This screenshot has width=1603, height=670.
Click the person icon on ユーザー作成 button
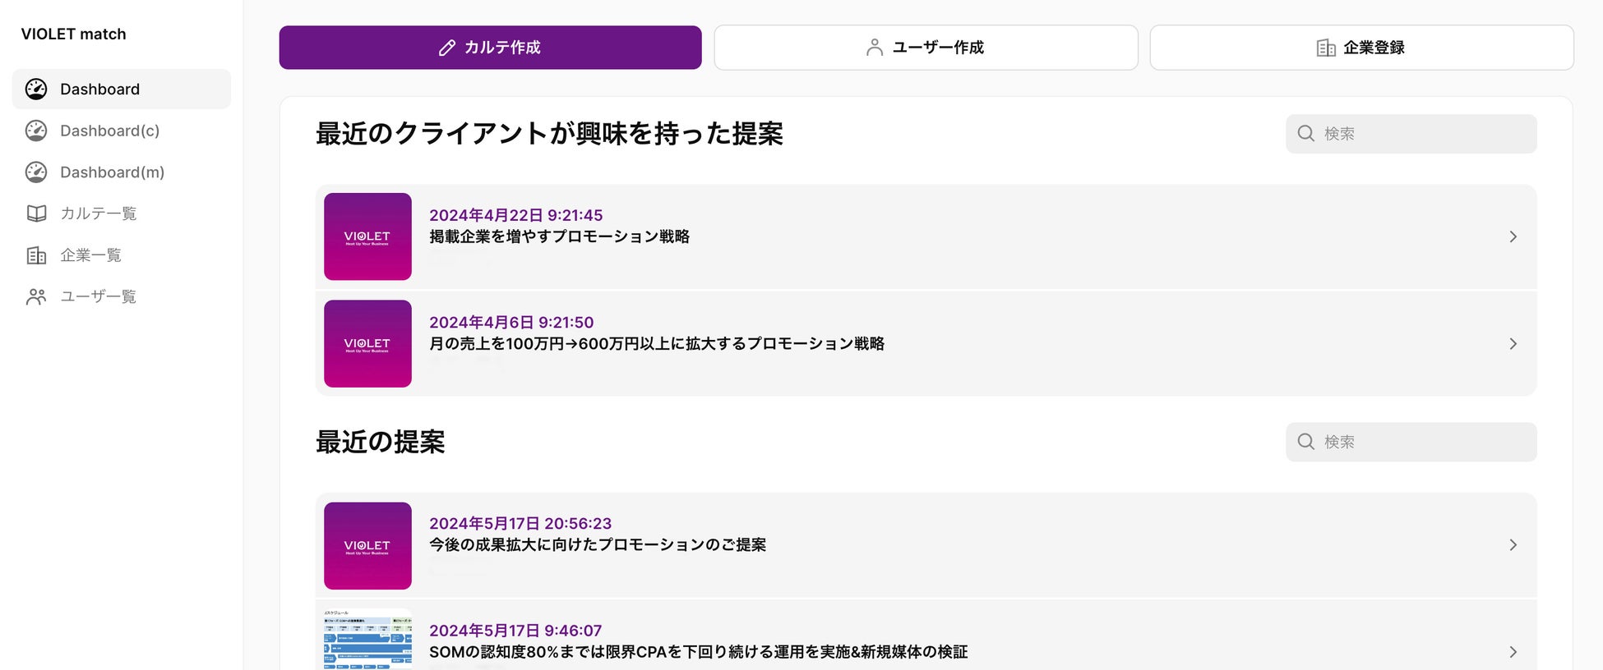tap(875, 48)
